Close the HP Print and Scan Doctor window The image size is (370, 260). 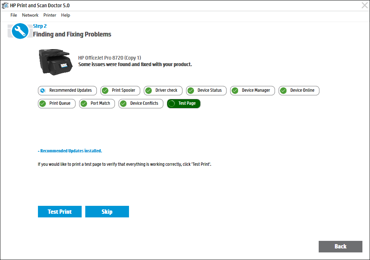365,5
